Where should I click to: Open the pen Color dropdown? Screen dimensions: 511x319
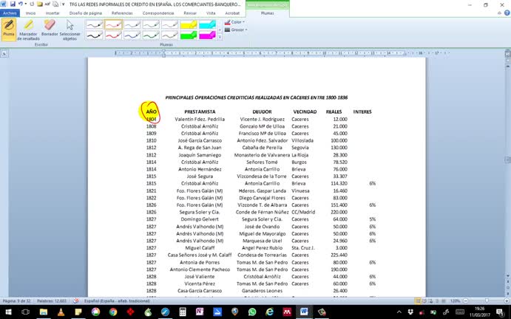[x=234, y=22]
